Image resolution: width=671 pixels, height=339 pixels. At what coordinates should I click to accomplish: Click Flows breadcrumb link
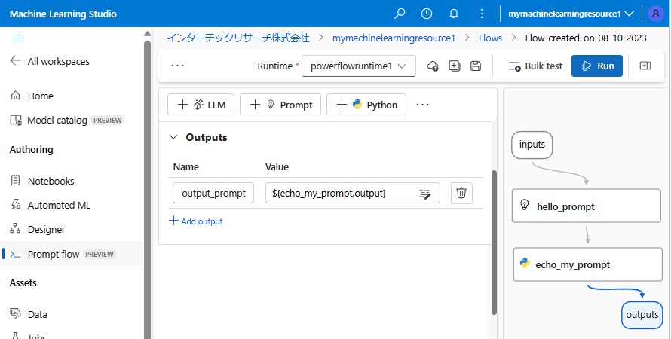(490, 38)
